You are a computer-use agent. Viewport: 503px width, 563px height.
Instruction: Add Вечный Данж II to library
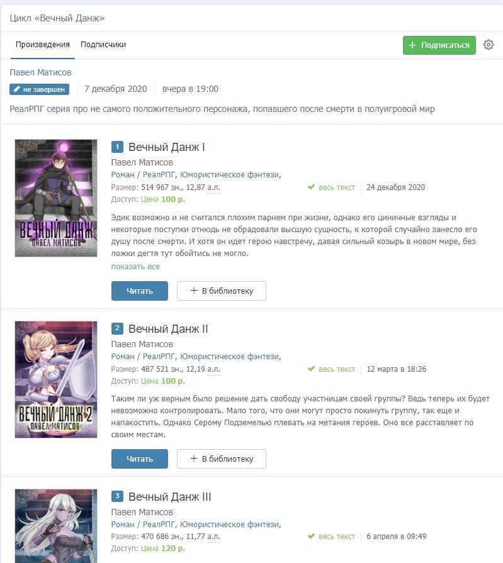click(x=222, y=459)
